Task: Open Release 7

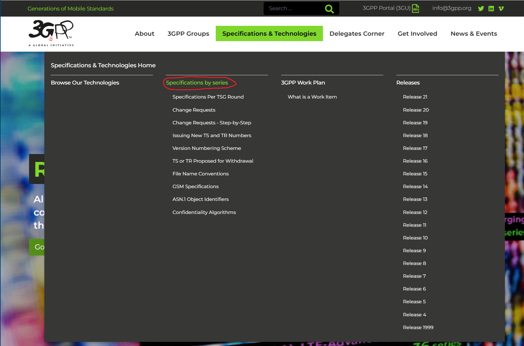Action: pos(414,276)
